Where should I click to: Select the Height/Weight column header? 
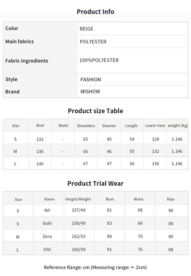click(x=78, y=199)
